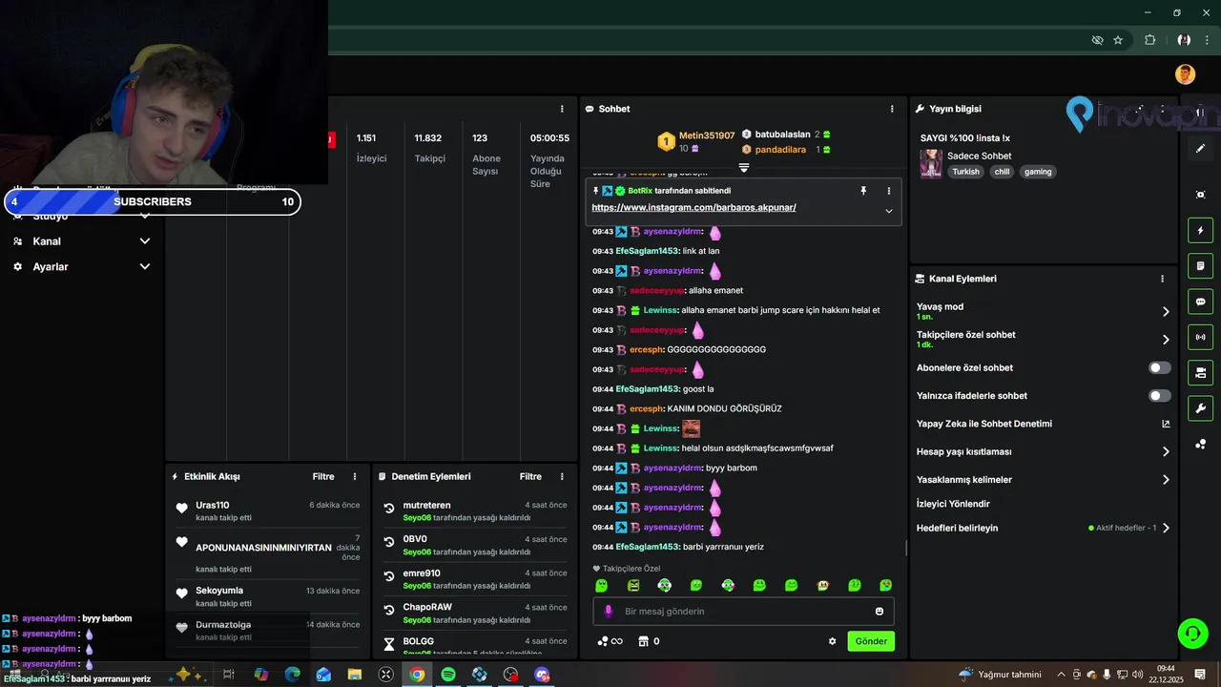
Task: Expand Hedefleri belirleyin chevron
Action: point(1166,528)
